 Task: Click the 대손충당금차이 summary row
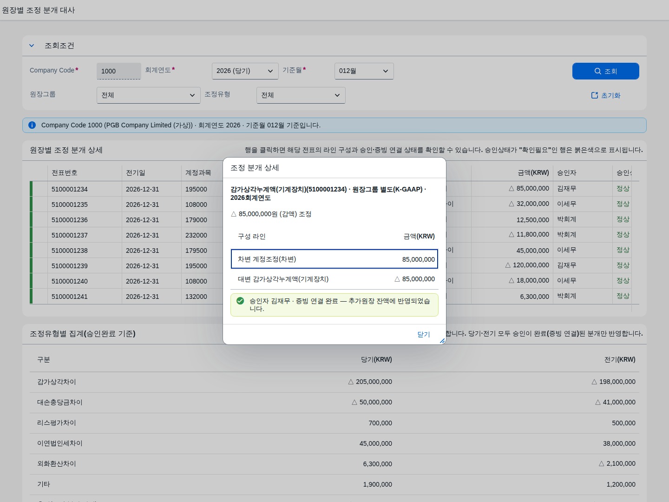coord(334,403)
